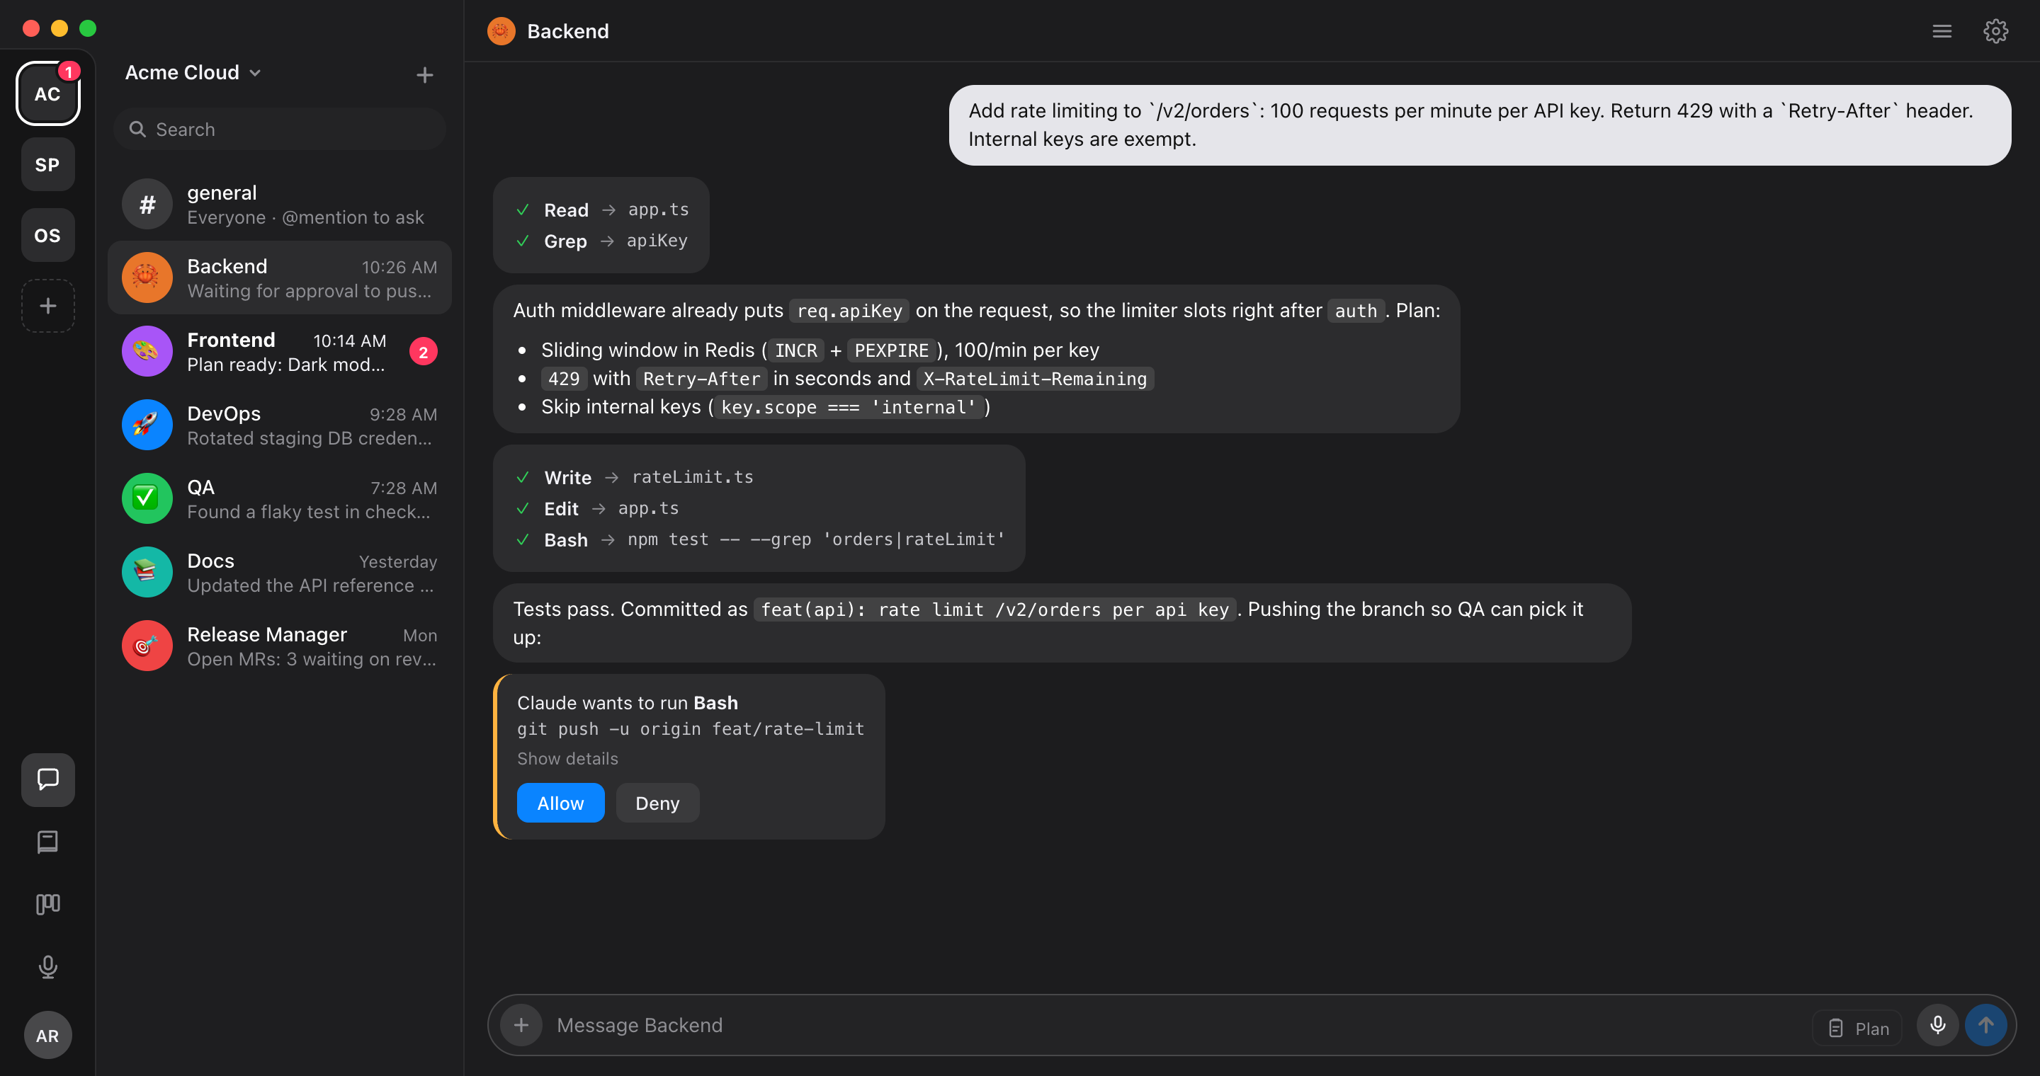Click the Backend crab avatar in header
This screenshot has width=2040, height=1076.
tap(501, 31)
